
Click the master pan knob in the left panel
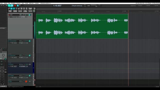[x=3, y=55]
